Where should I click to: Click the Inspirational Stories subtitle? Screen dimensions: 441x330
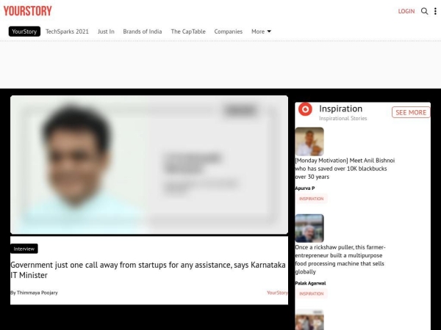pos(343,118)
